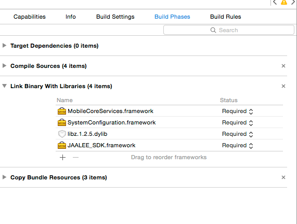Delete the Compile Sources phase with its X

coord(283,66)
